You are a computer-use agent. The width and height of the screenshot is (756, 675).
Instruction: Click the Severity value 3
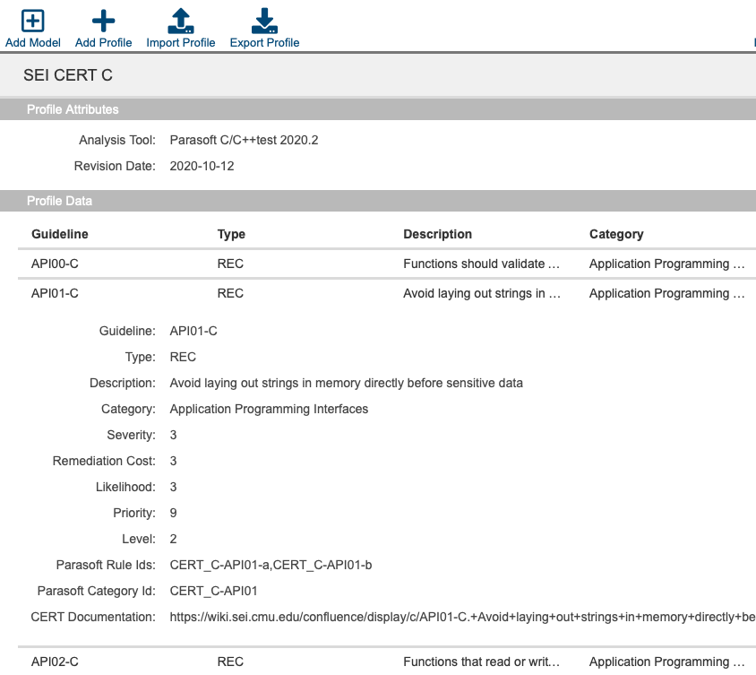[173, 435]
